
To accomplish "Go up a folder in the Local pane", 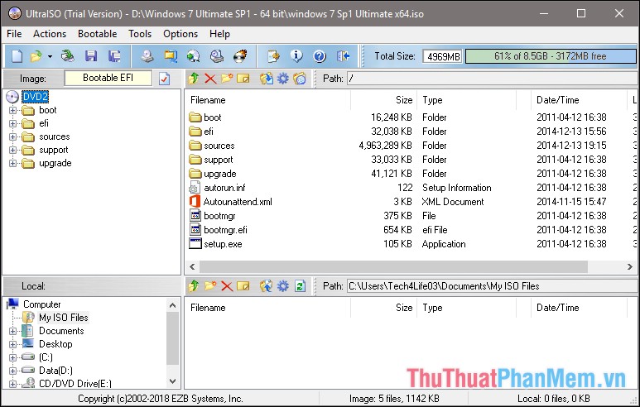I will point(194,286).
